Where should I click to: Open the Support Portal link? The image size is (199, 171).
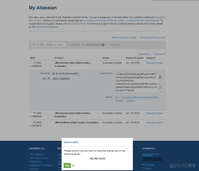pyautogui.click(x=79, y=24)
